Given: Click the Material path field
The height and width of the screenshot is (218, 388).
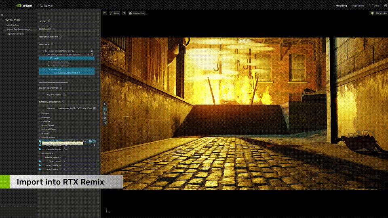Looking at the screenshot, I should tap(75, 108).
